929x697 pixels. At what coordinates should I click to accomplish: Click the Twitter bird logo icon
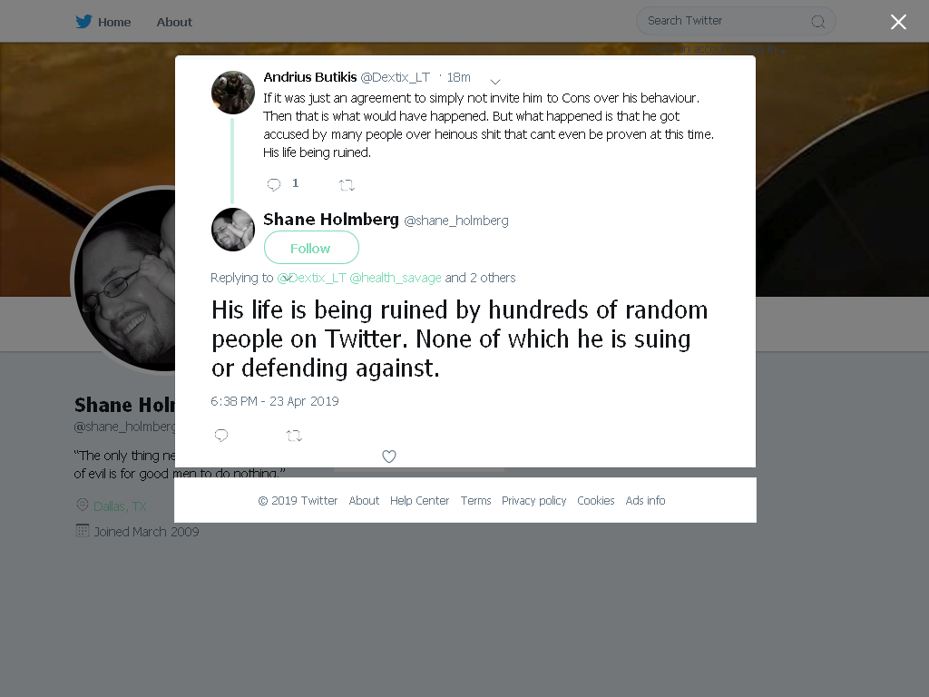pyautogui.click(x=83, y=22)
